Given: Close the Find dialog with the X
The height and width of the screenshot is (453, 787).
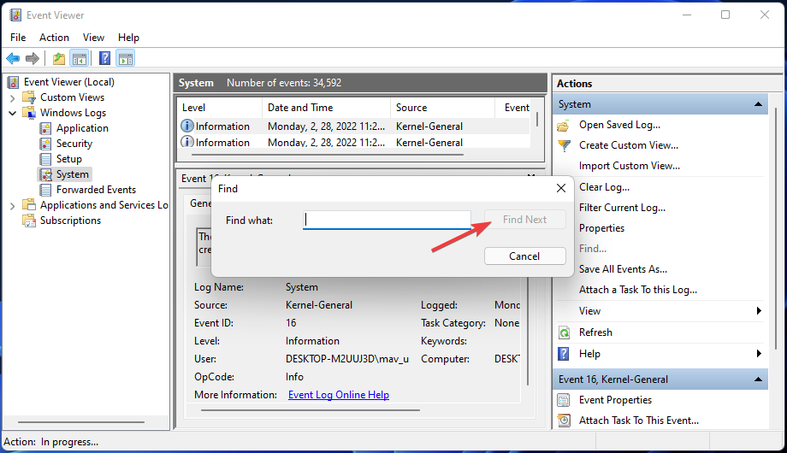Looking at the screenshot, I should pyautogui.click(x=561, y=188).
